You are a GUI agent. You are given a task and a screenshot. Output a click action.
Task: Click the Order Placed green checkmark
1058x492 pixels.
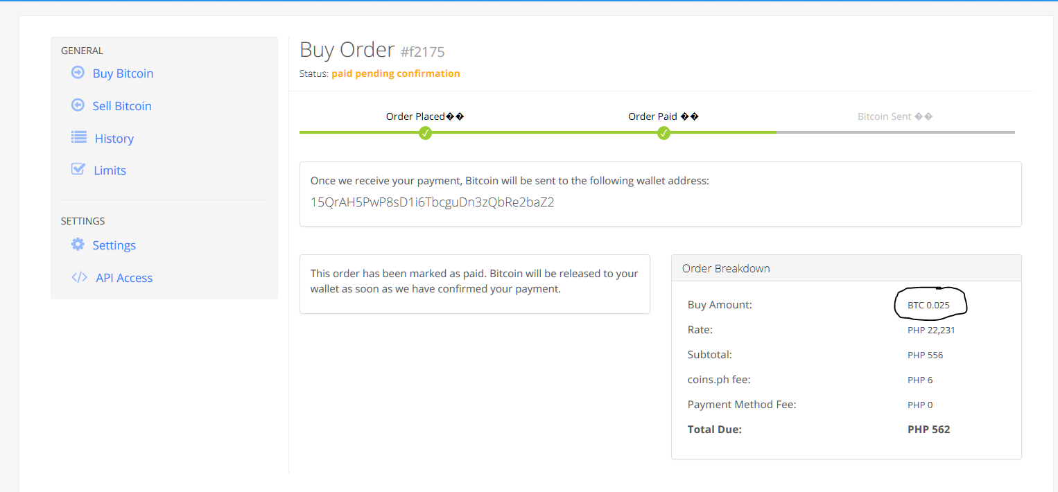tap(425, 133)
